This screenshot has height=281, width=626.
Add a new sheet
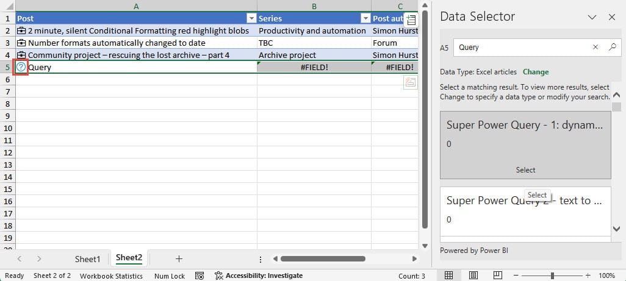pyautogui.click(x=179, y=258)
